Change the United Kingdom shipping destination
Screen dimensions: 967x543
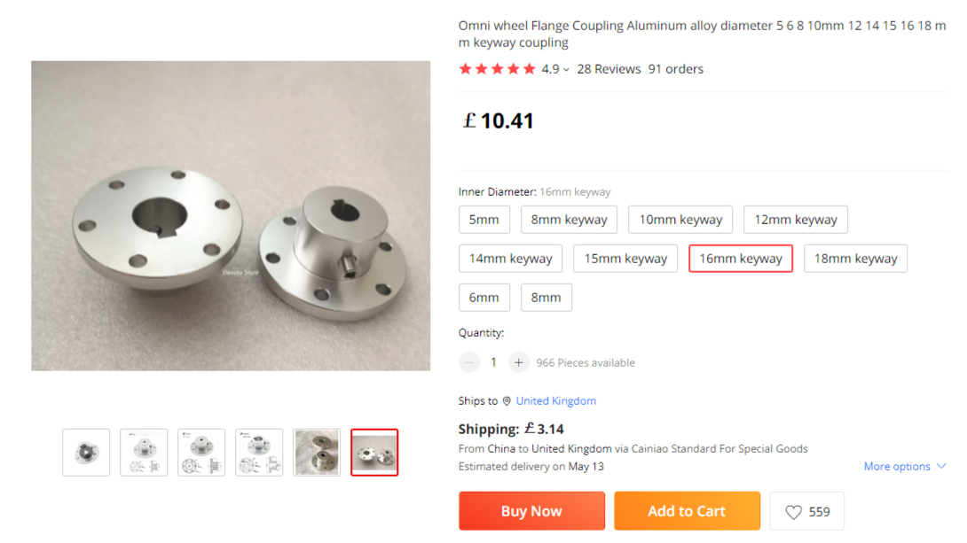click(x=556, y=401)
